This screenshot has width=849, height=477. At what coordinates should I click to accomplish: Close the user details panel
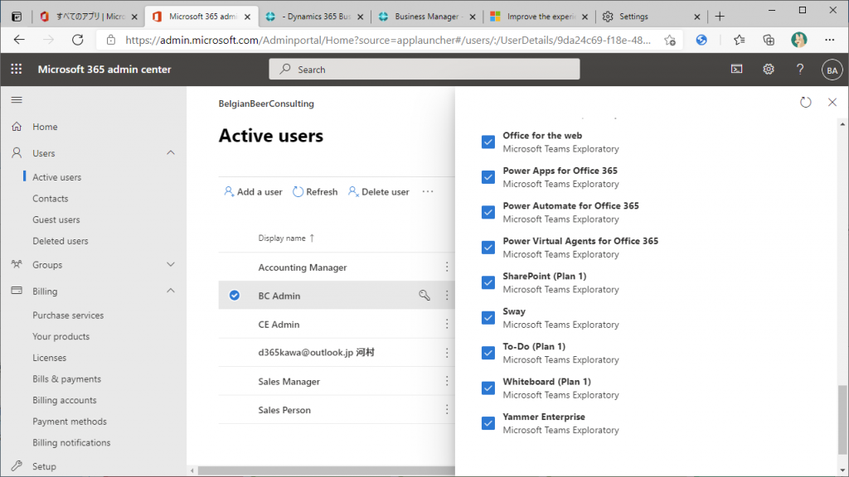pos(832,102)
